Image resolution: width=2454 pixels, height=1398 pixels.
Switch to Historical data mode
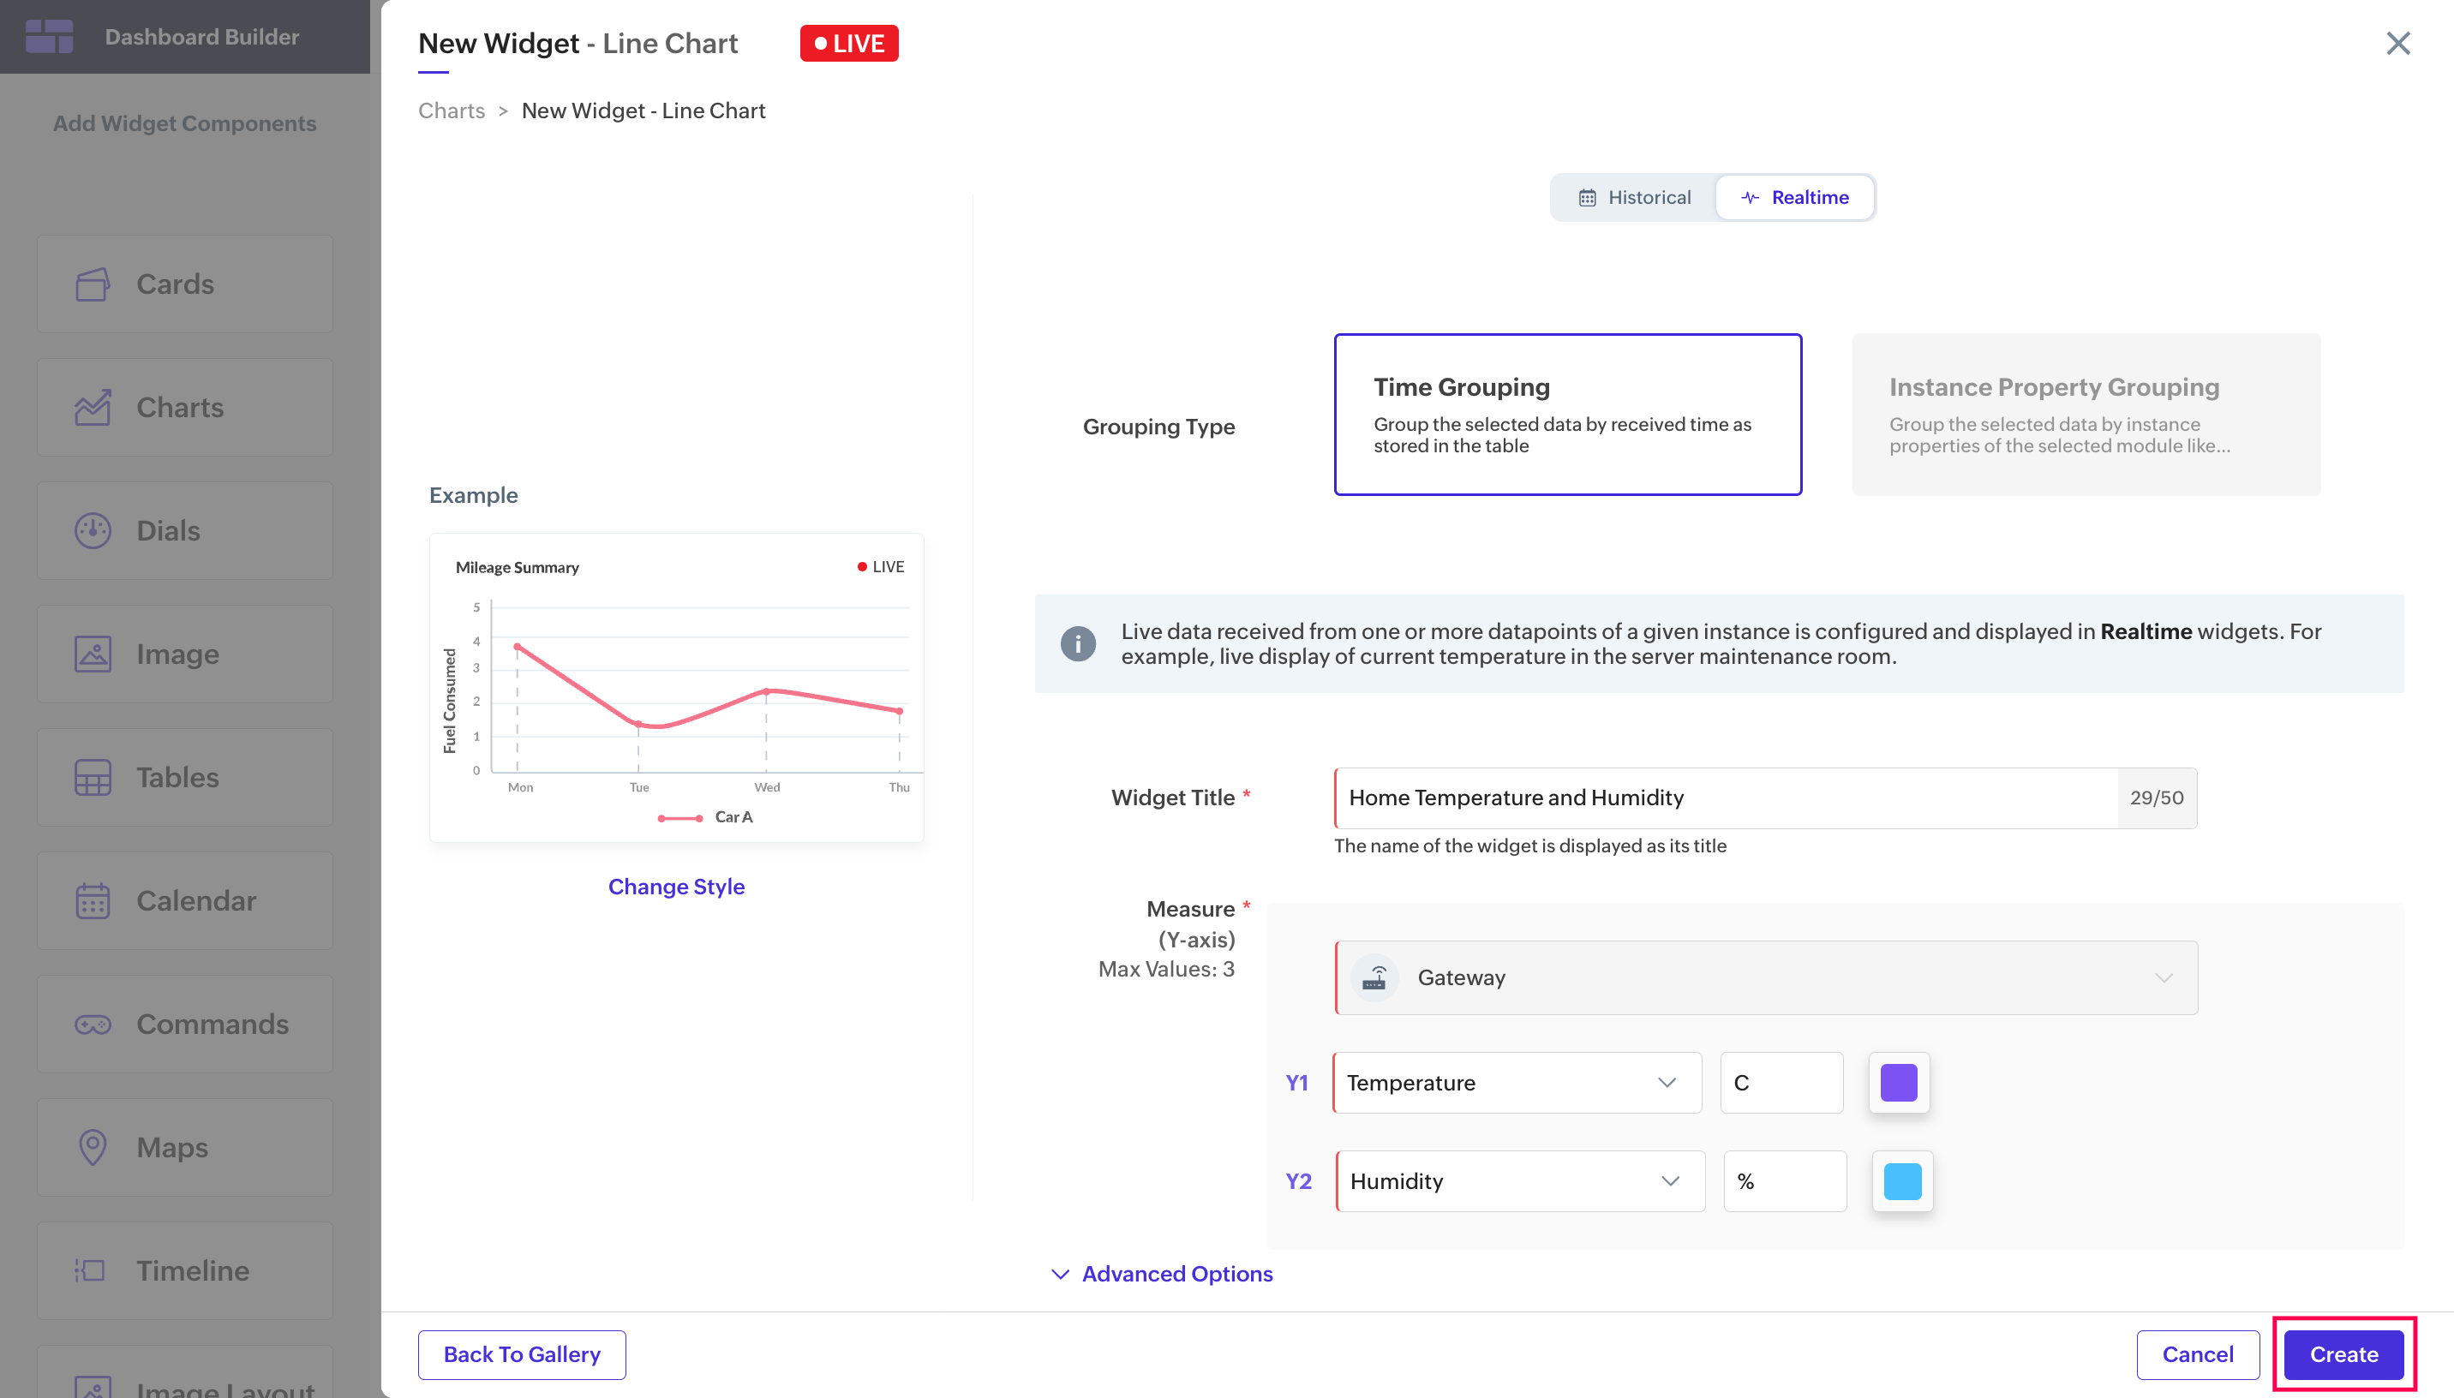click(1634, 198)
